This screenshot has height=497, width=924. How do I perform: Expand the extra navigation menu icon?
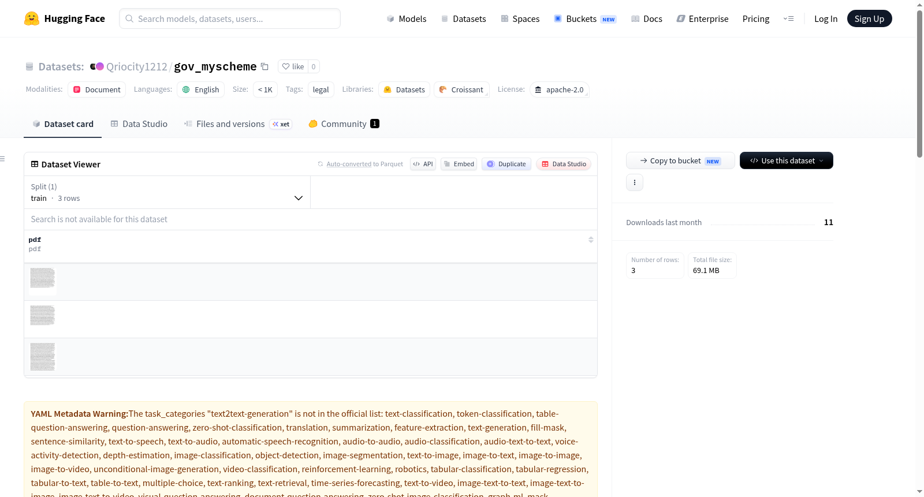pyautogui.click(x=788, y=19)
